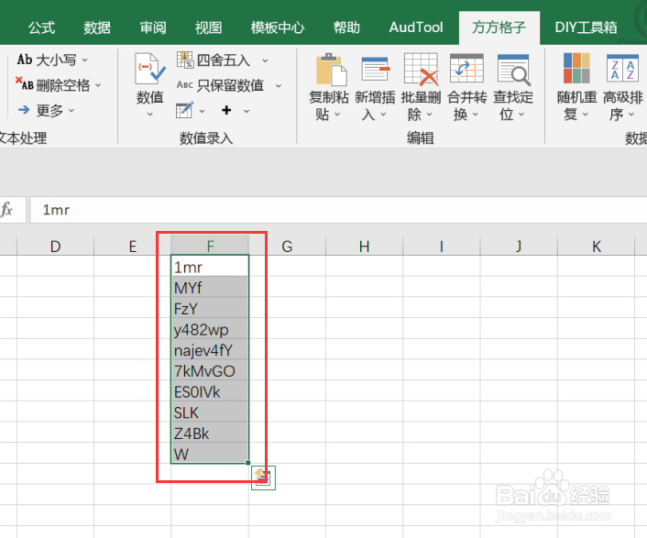647x538 pixels.
Task: Select the cell containing W
Action: (x=210, y=453)
